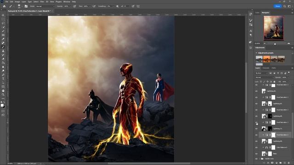Toggle layer filtering on/off switch
This screenshot has width=294, height=165.
pyautogui.click(x=289, y=72)
